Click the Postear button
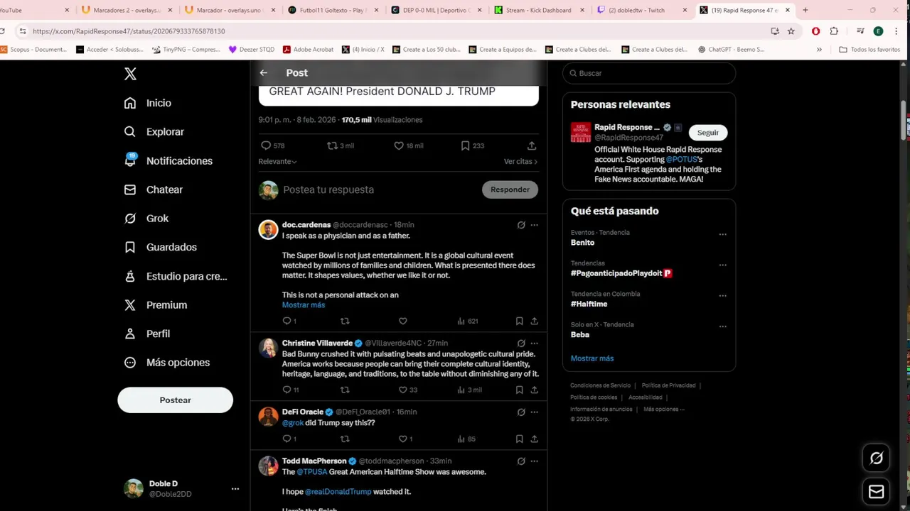The height and width of the screenshot is (511, 910). point(175,400)
